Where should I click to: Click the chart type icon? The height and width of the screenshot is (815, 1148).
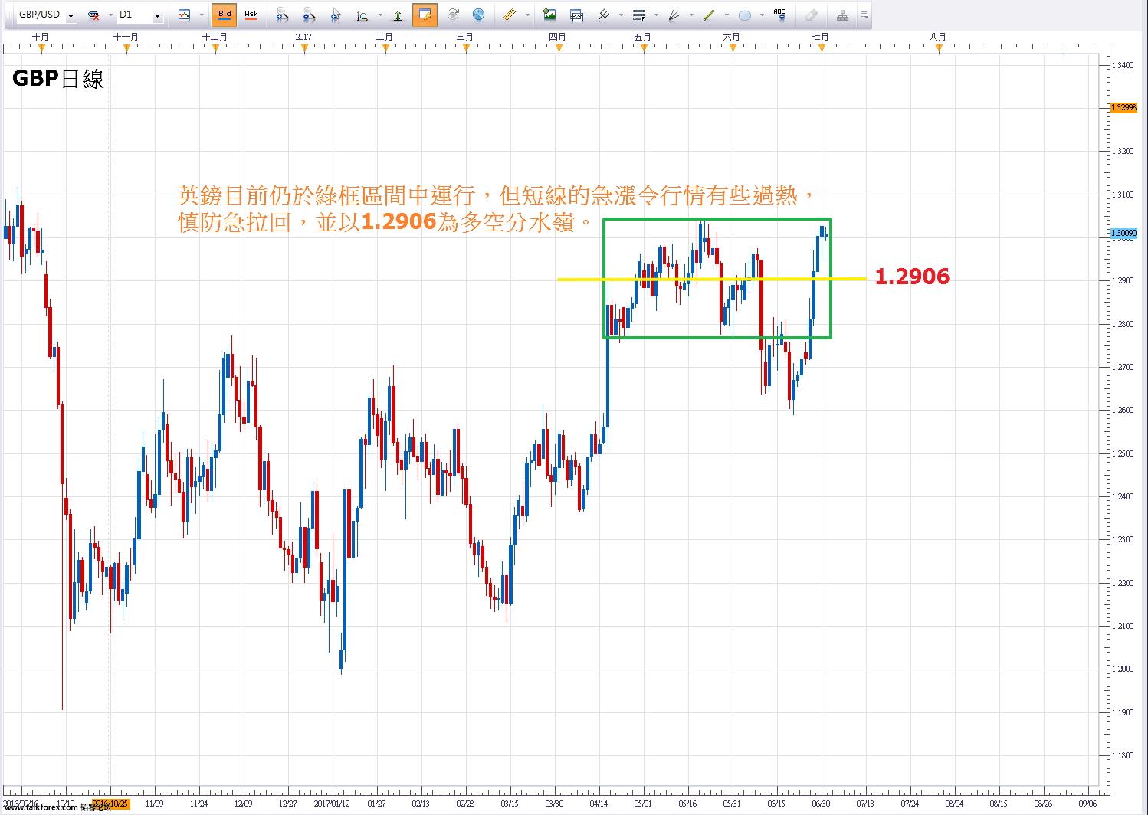tap(184, 15)
